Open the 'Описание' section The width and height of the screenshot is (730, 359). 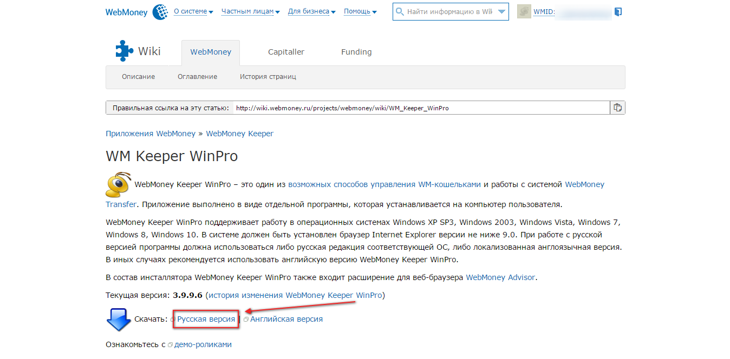click(138, 77)
